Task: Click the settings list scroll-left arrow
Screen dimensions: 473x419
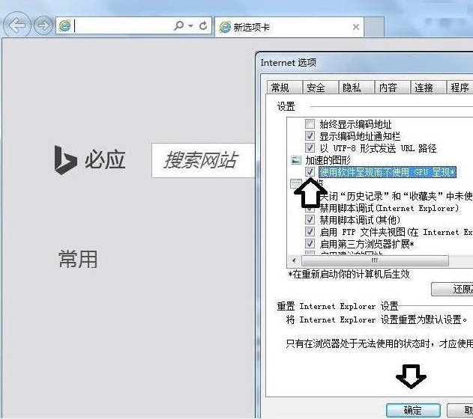Action: (294, 260)
